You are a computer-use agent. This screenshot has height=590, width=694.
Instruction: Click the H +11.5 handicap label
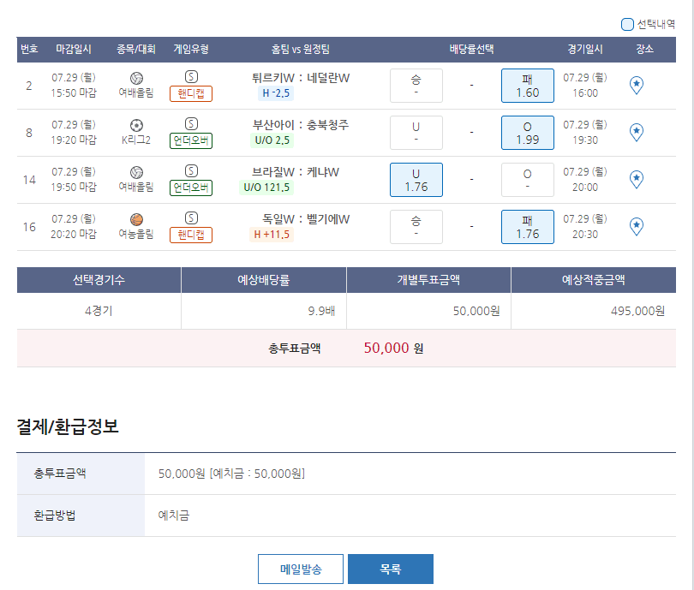(272, 235)
